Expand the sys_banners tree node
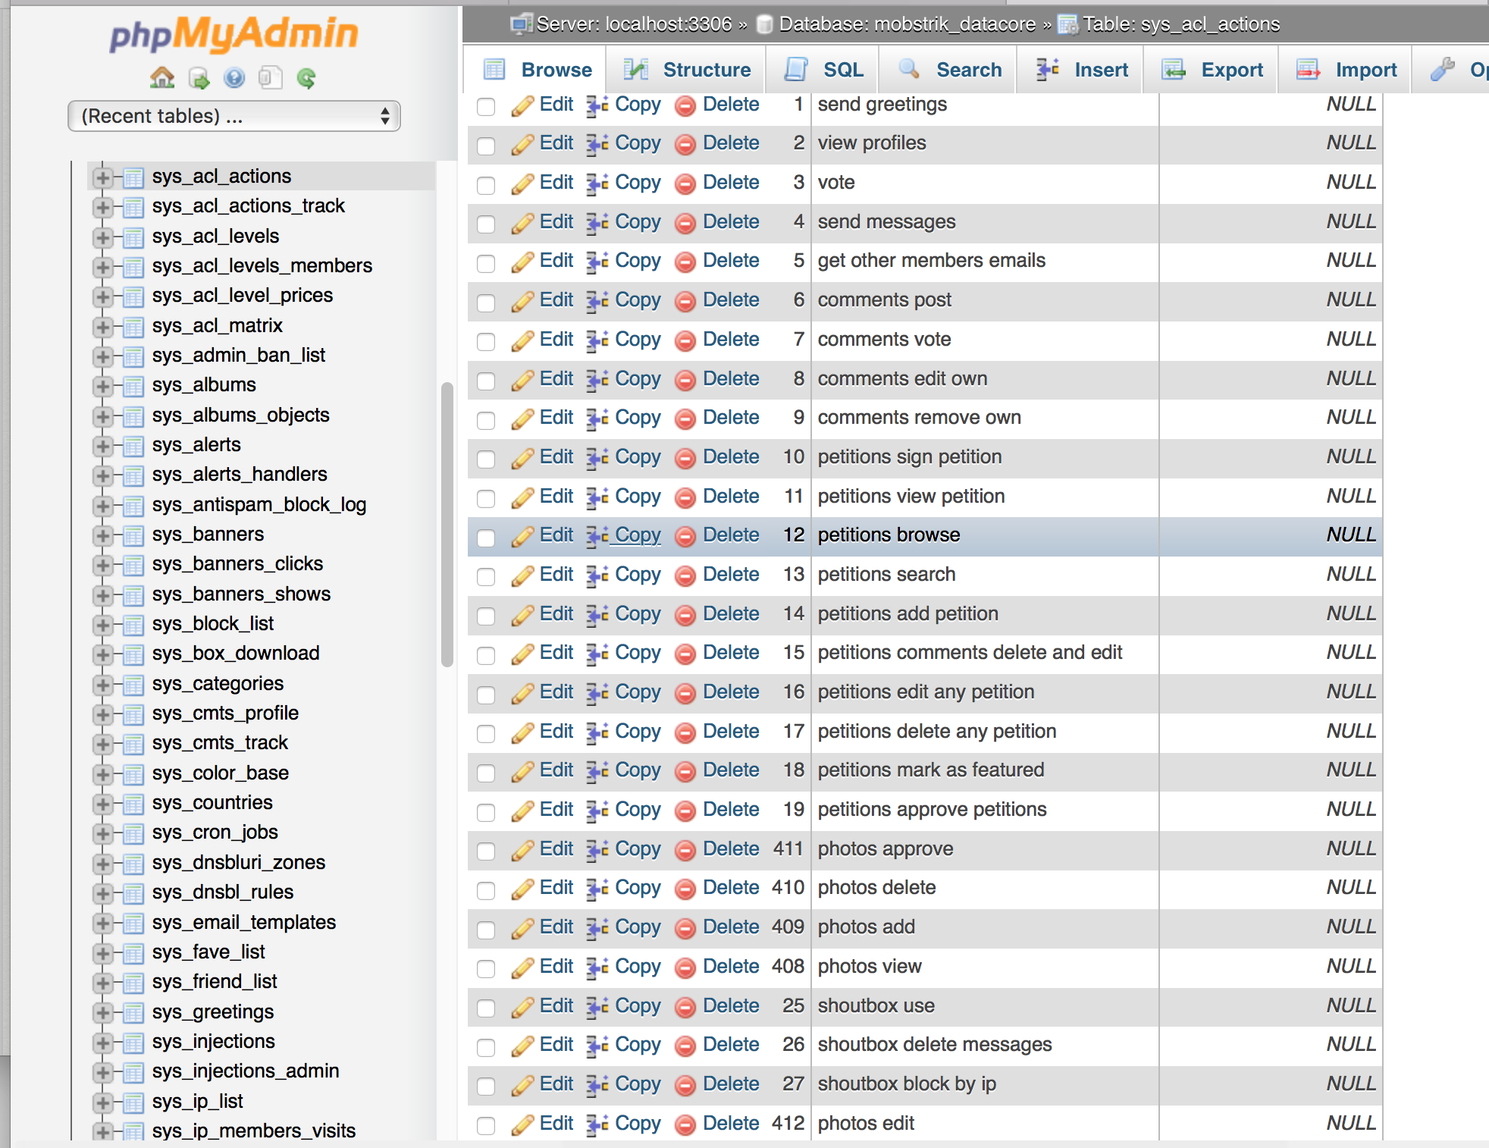The width and height of the screenshot is (1489, 1148). [102, 535]
